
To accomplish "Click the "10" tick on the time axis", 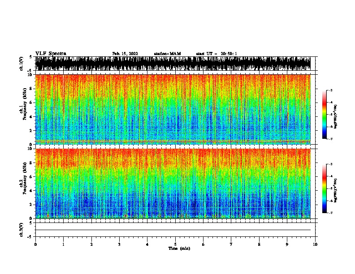I will pos(315,244).
